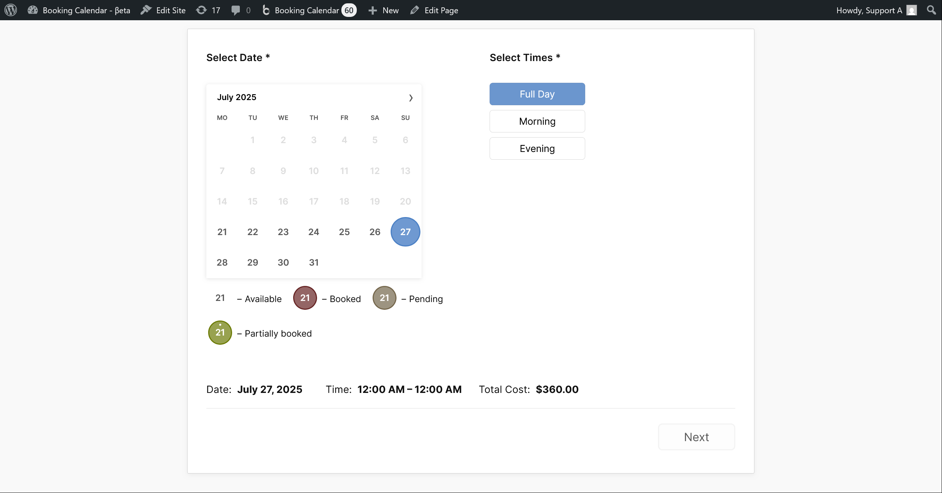
Task: Open the New content menu
Action: point(383,10)
